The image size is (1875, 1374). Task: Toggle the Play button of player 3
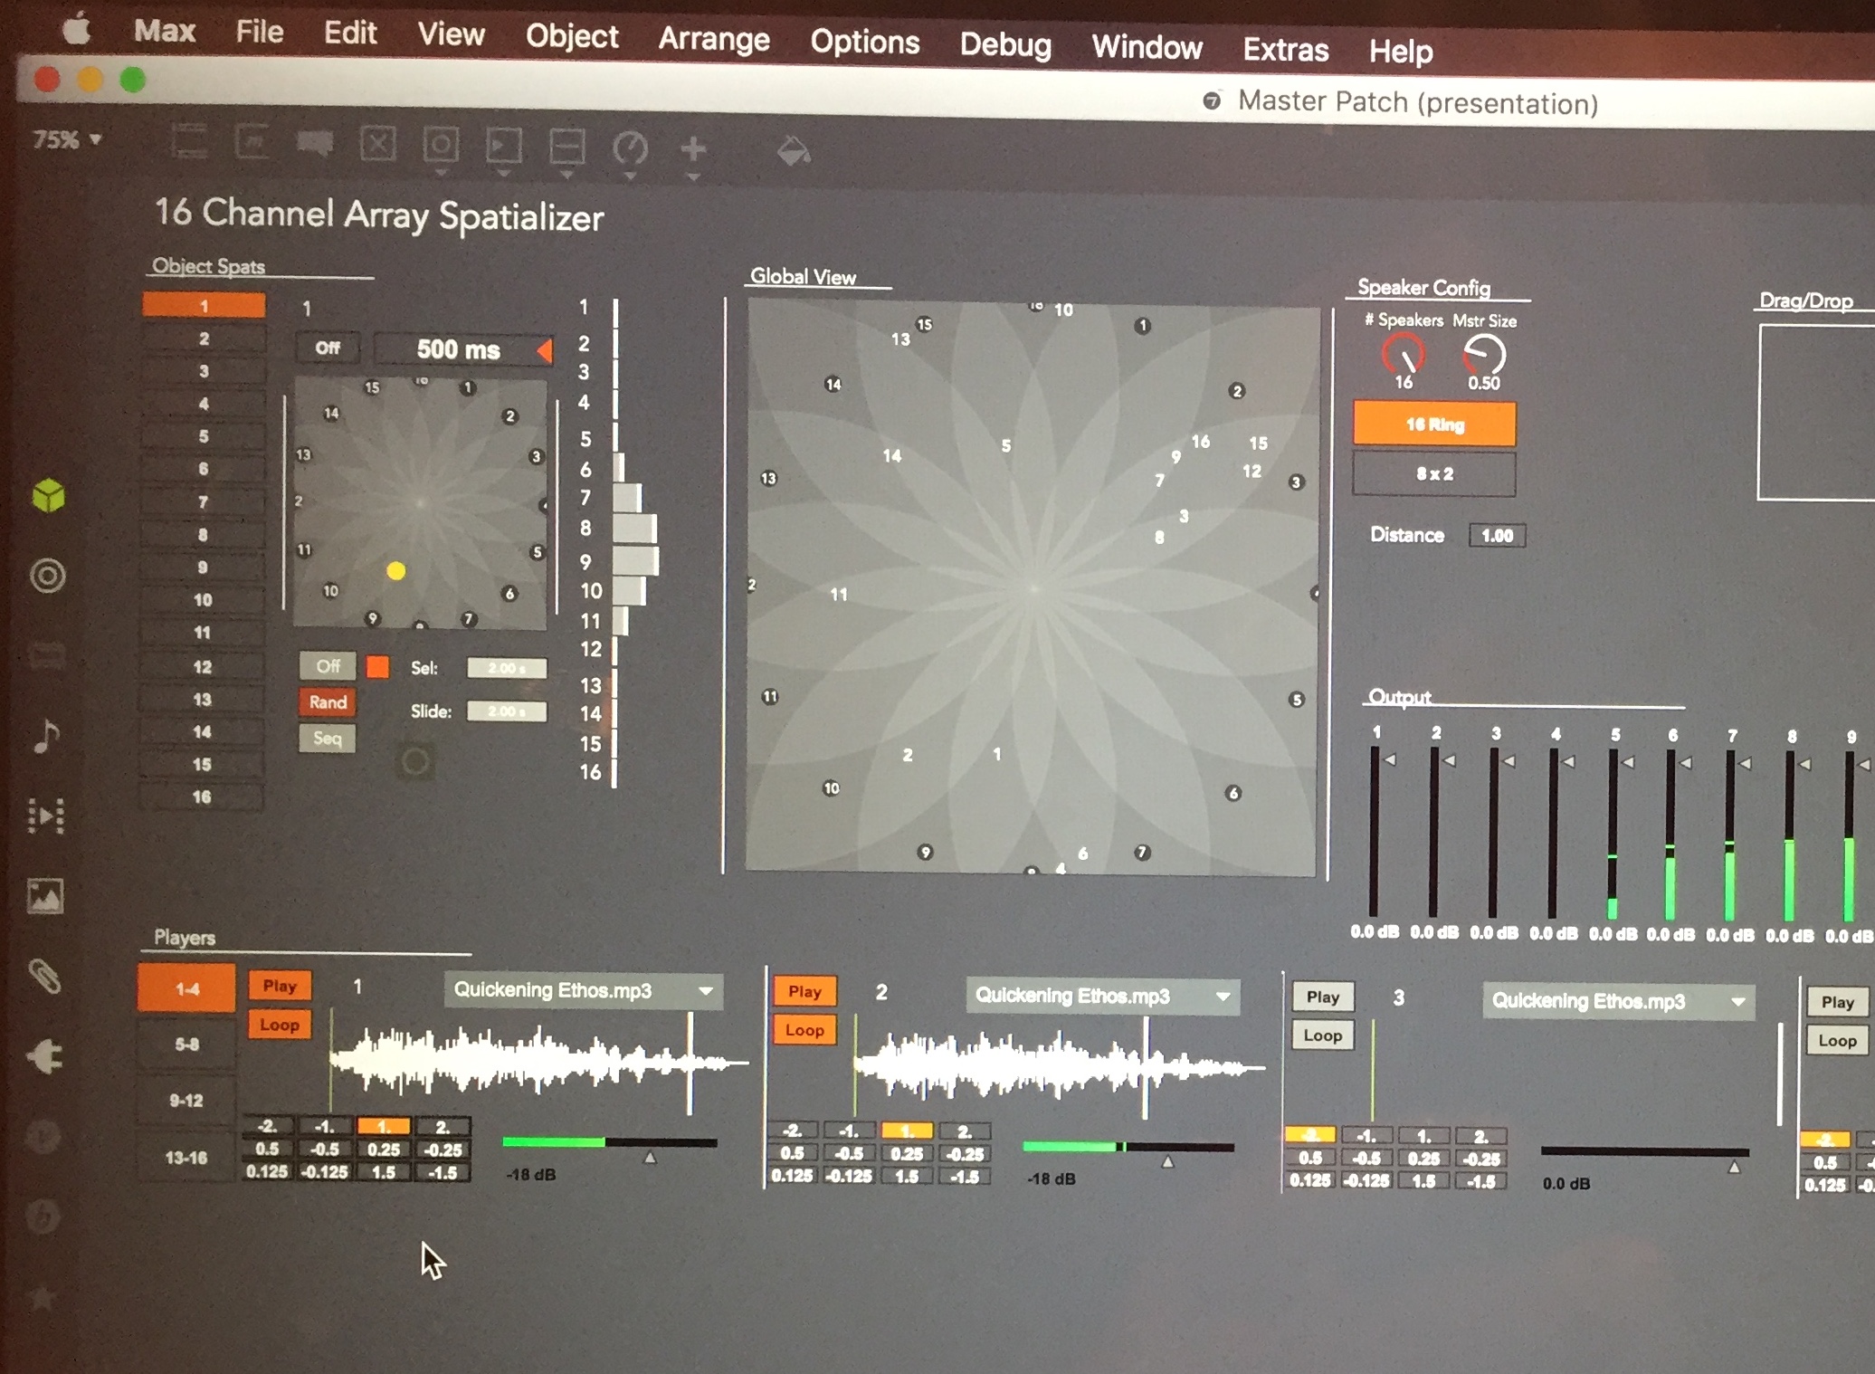1322,997
